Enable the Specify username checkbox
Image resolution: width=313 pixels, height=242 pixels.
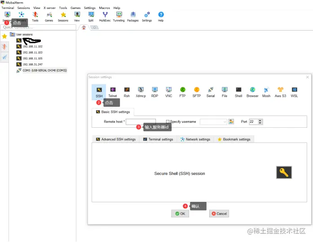(168, 121)
